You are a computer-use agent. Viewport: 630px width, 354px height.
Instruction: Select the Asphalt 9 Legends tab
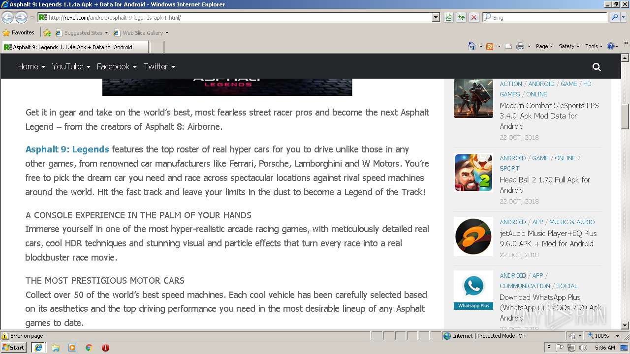coord(74,47)
